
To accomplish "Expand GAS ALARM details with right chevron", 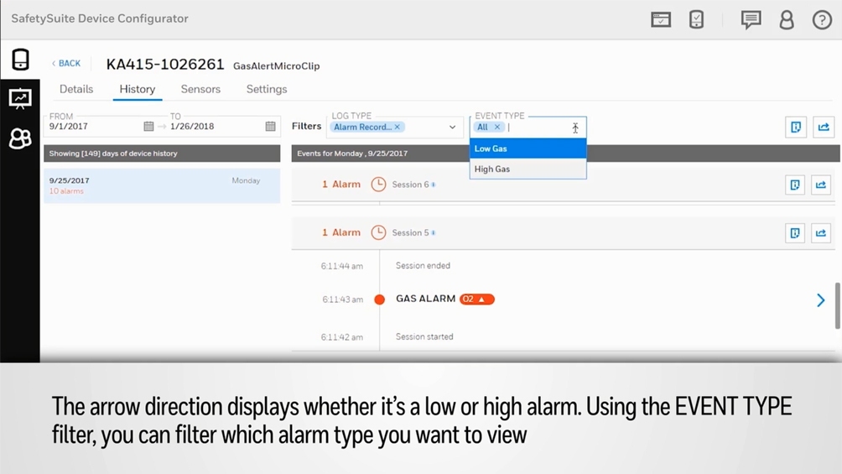I will coord(820,300).
